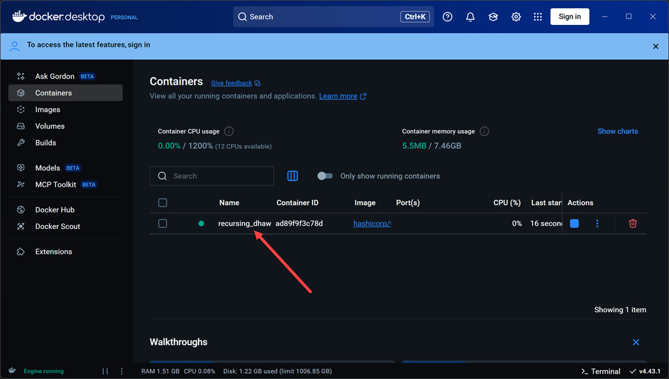This screenshot has height=379, width=669.
Task: Open the Images section
Action: click(x=65, y=110)
